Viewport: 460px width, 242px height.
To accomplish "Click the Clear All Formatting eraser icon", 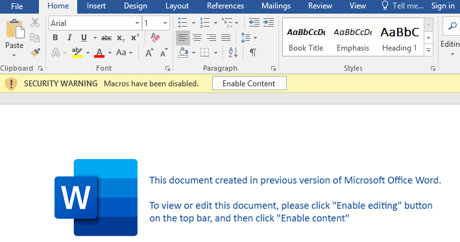I will tap(155, 38).
